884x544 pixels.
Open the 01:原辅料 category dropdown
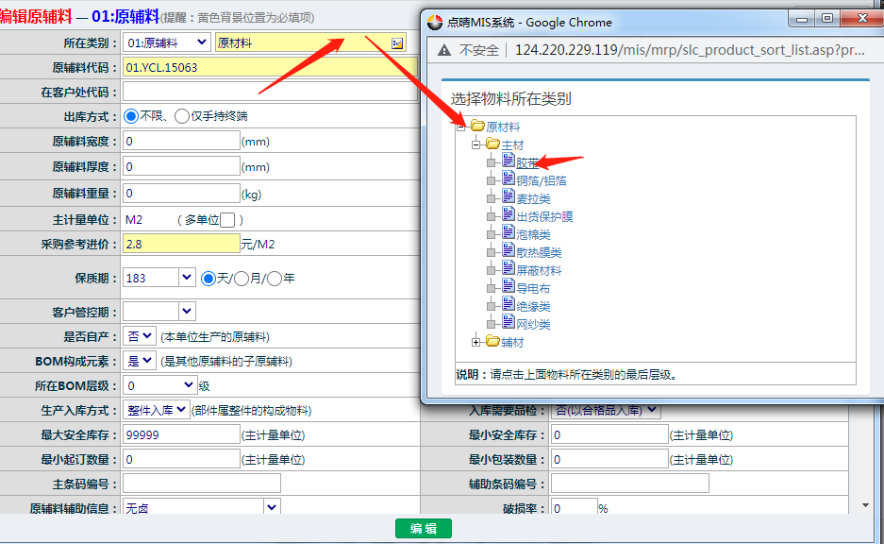[x=166, y=42]
